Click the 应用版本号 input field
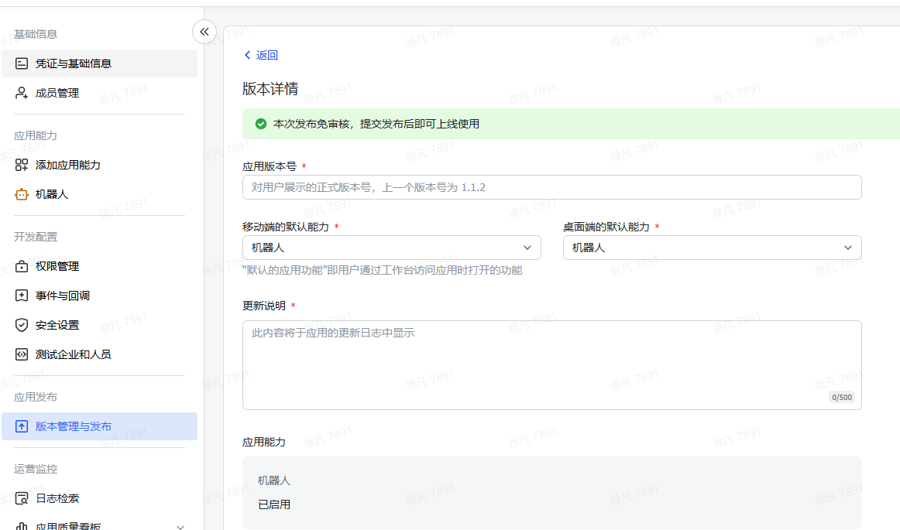Screen dimensions: 900x530 point(551,186)
